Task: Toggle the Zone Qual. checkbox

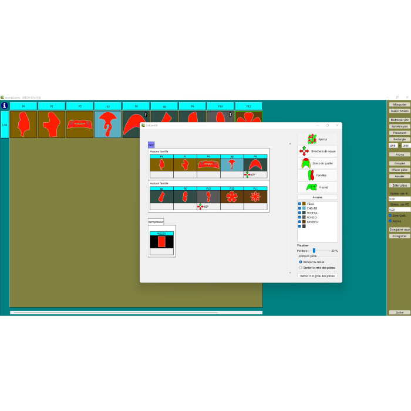Action: [390, 215]
